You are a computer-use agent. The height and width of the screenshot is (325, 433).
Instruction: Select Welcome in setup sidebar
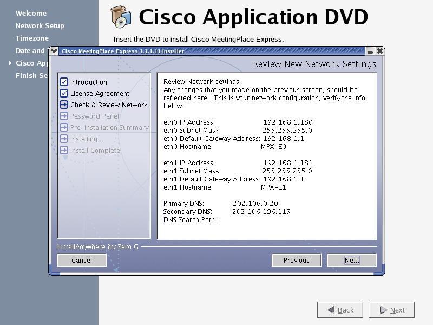31,13
